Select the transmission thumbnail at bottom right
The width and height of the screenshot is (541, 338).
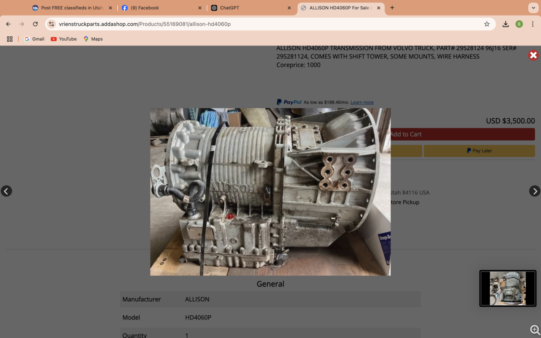(508, 288)
